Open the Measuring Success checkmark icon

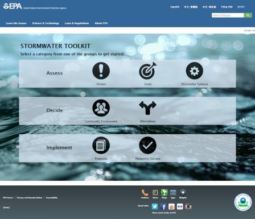tap(148, 145)
